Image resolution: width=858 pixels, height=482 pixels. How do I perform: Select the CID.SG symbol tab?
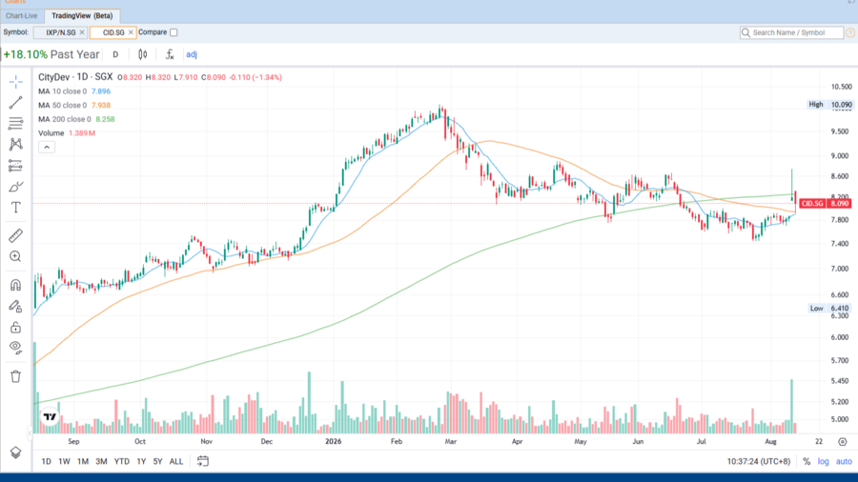(x=113, y=32)
